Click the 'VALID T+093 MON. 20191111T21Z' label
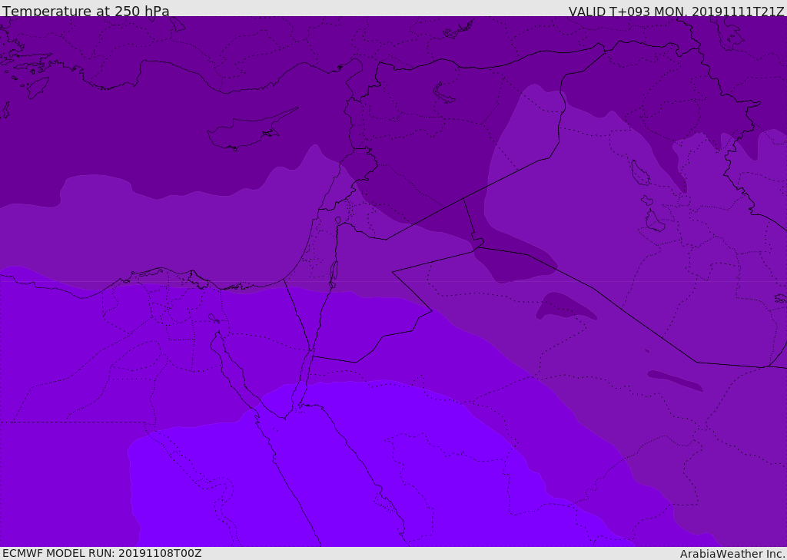This screenshot has width=787, height=560. pos(676,12)
